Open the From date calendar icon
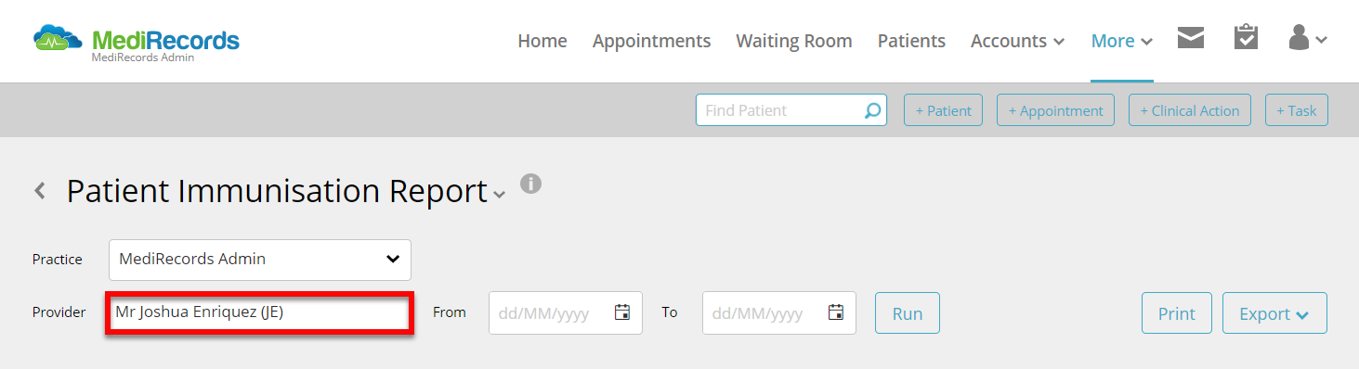The width and height of the screenshot is (1359, 369). [x=622, y=312]
